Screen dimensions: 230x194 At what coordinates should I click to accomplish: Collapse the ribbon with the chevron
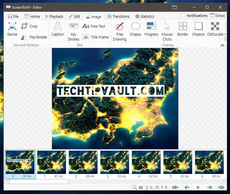click(x=222, y=46)
